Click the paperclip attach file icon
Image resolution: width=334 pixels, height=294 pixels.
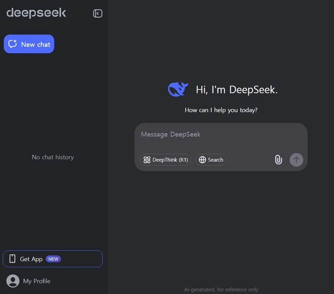tap(278, 160)
